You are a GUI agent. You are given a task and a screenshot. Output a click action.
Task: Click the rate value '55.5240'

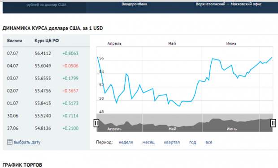tap(43, 116)
